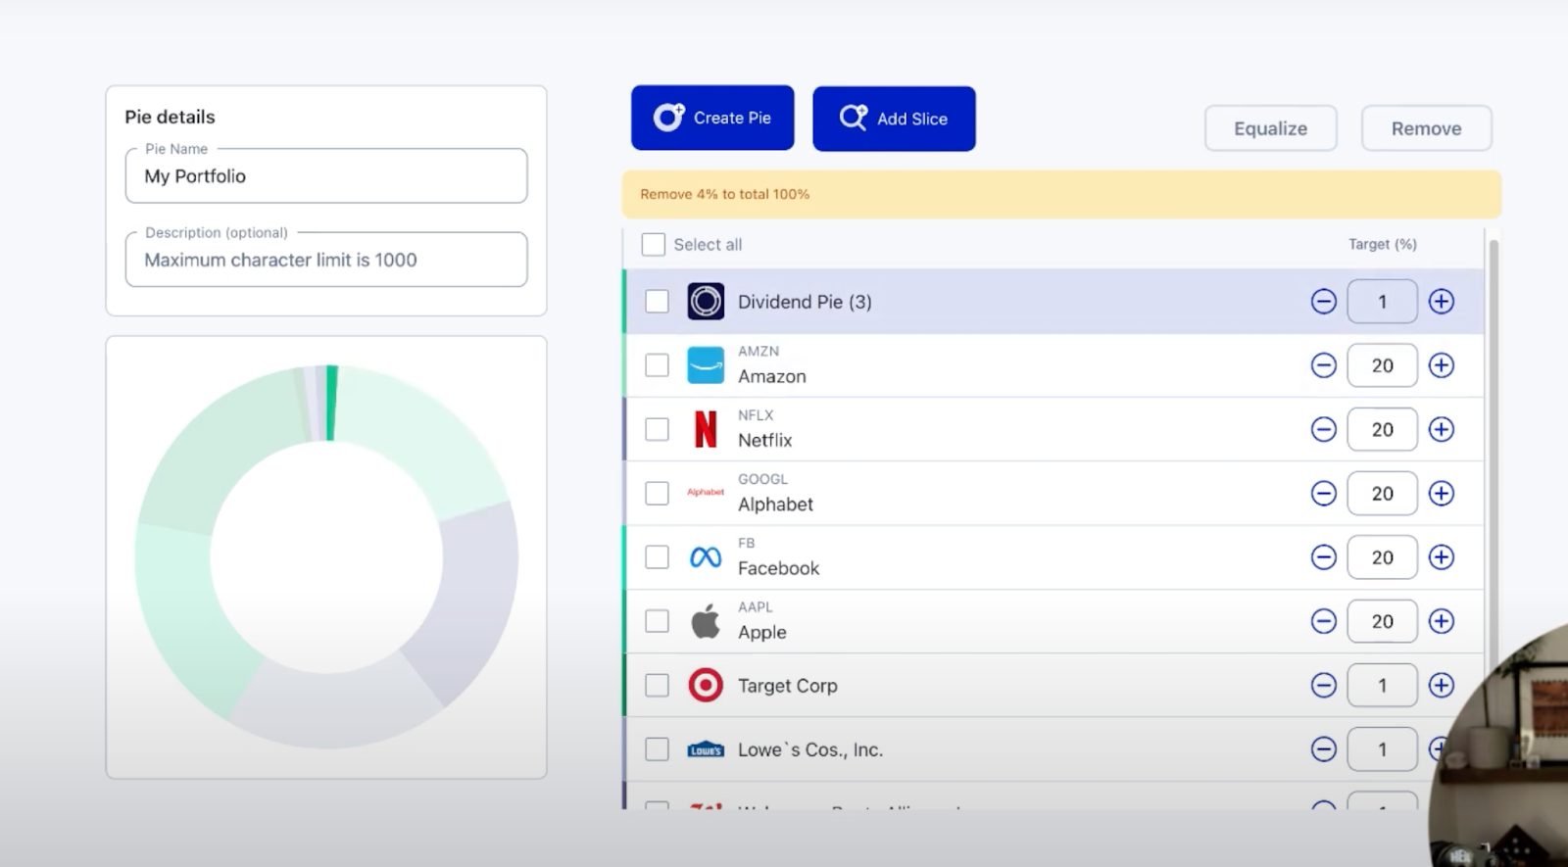This screenshot has height=867, width=1568.
Task: Decrease Alphabet target percentage
Action: (1324, 493)
